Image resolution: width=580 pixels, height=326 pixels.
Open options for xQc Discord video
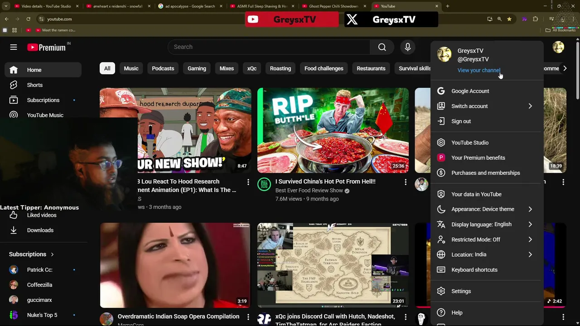coord(406,317)
